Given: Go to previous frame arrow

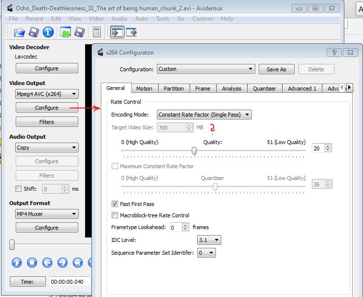Looking at the screenshot, I should coord(47,263).
